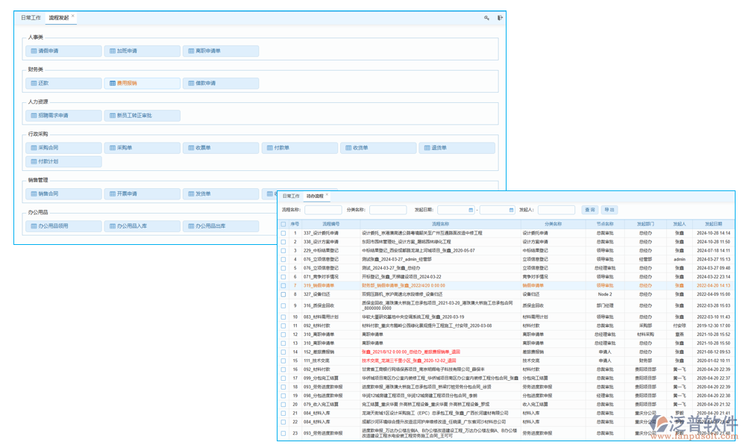Click the grid icon on the 借款申请 button
Viewport: 746px width, 448px height.
point(191,84)
